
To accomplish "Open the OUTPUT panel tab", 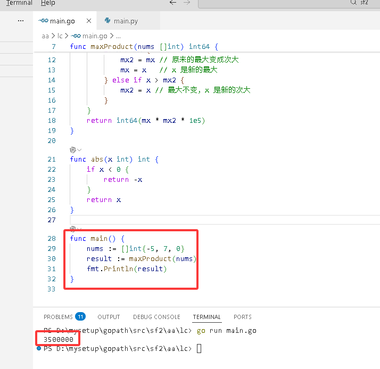I will pyautogui.click(x=109, y=317).
